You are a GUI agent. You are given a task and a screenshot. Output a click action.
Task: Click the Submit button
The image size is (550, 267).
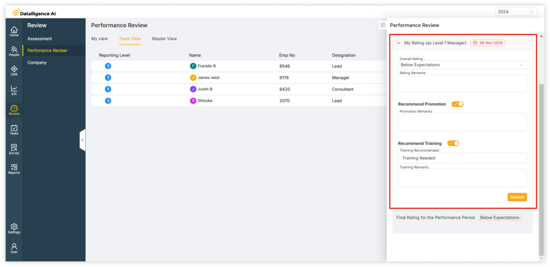tap(517, 197)
